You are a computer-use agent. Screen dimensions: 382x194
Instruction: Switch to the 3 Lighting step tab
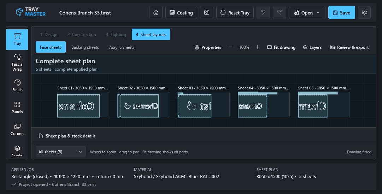pos(116,34)
